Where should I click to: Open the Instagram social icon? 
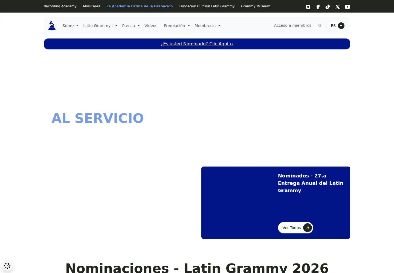click(308, 7)
